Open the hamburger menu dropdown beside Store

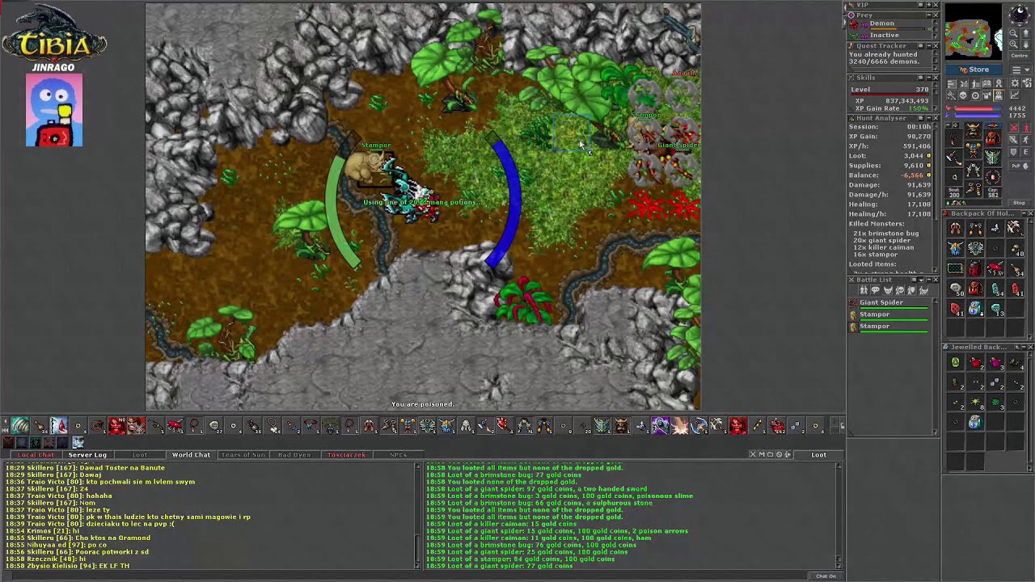(x=1020, y=70)
